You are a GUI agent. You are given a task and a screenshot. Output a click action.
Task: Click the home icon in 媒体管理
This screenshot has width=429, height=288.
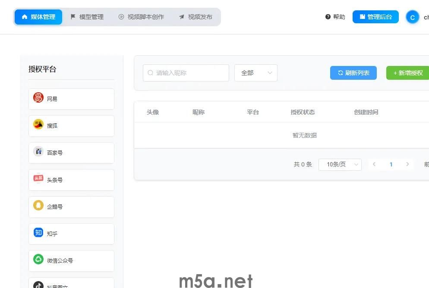tap(25, 17)
